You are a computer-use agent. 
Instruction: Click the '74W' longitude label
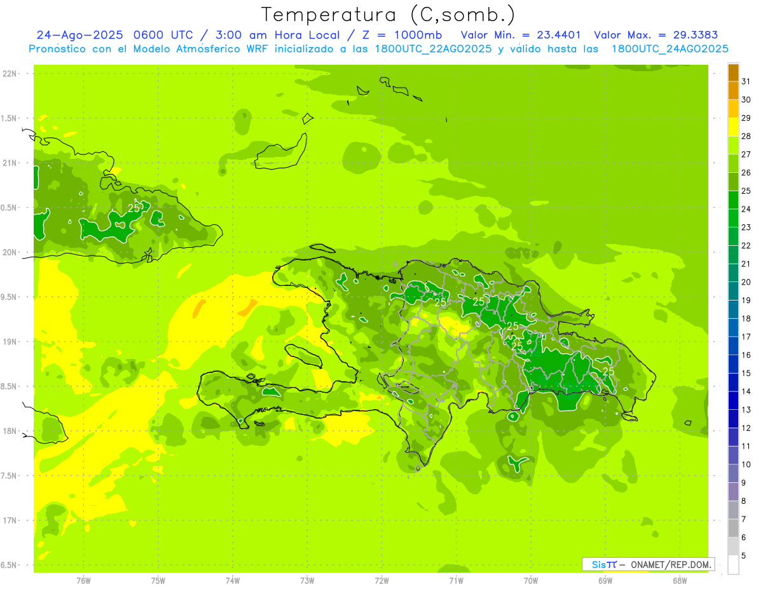pos(232,581)
